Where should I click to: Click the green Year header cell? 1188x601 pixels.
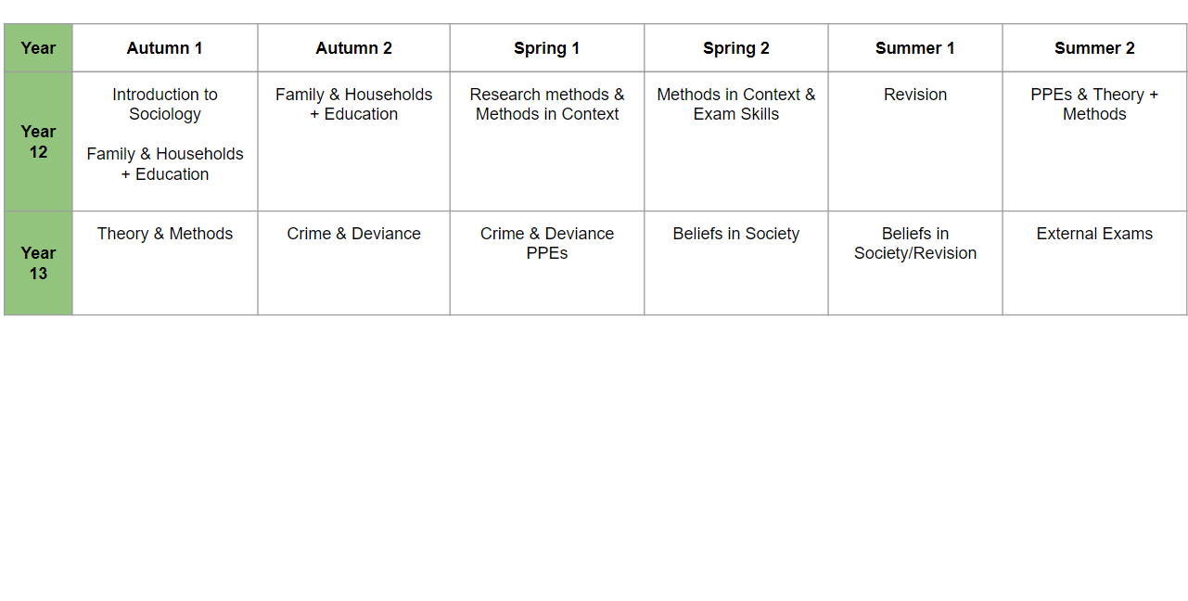click(x=38, y=48)
